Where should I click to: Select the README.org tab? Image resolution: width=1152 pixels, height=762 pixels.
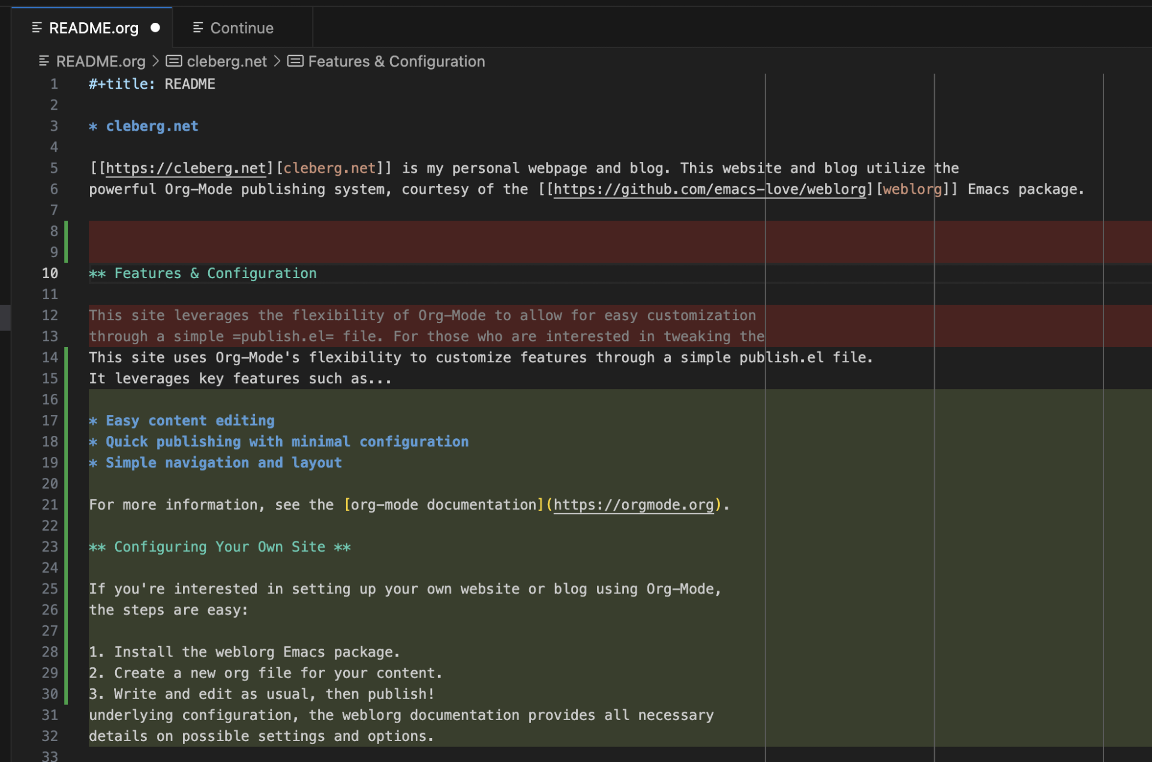[x=93, y=28]
